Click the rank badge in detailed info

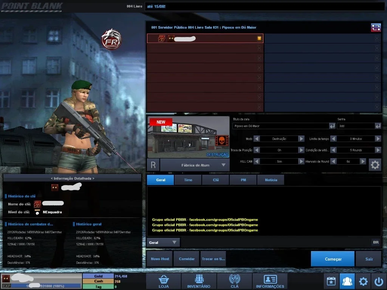coord(55,187)
